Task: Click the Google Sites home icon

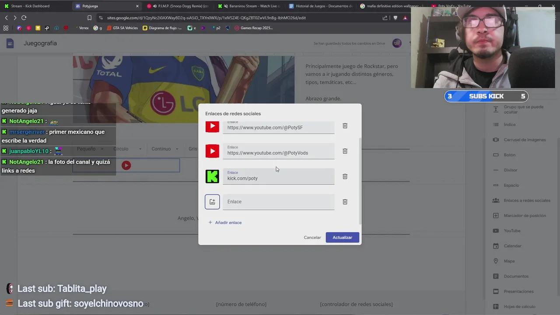Action: click(x=10, y=43)
